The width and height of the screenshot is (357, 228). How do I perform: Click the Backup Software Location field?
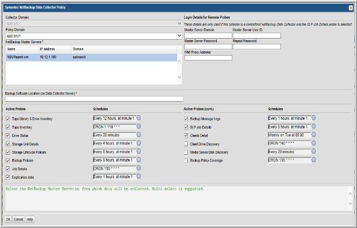click(x=94, y=99)
